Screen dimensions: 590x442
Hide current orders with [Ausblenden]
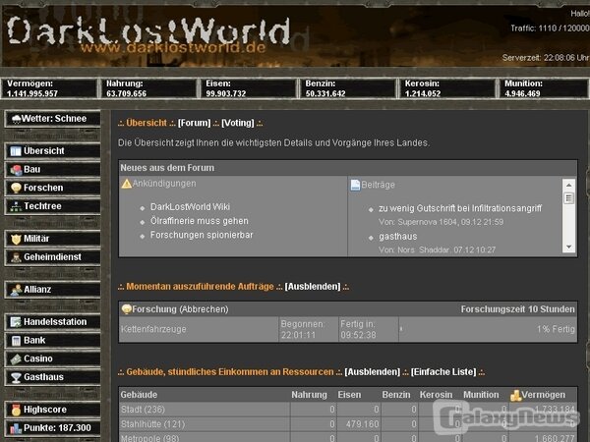point(313,287)
